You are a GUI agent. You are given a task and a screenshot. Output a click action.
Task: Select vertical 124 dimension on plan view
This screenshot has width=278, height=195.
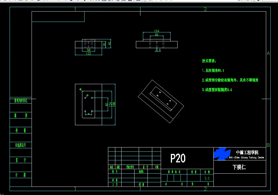click(110, 104)
